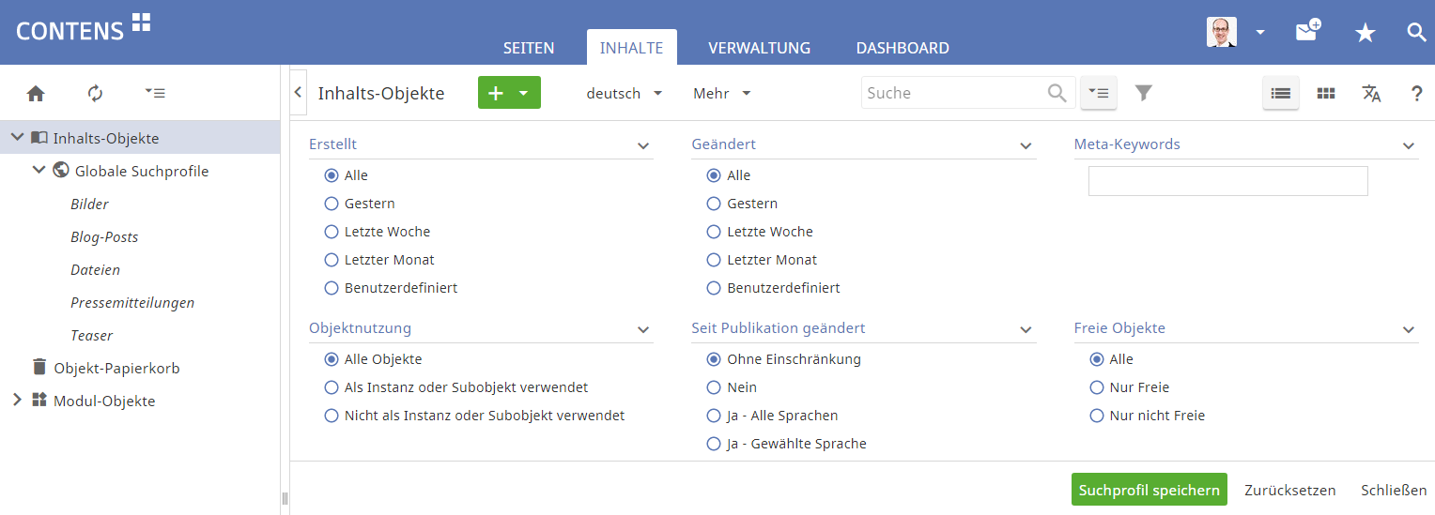Open the DASHBOARD tab
The image size is (1435, 515).
pyautogui.click(x=902, y=48)
